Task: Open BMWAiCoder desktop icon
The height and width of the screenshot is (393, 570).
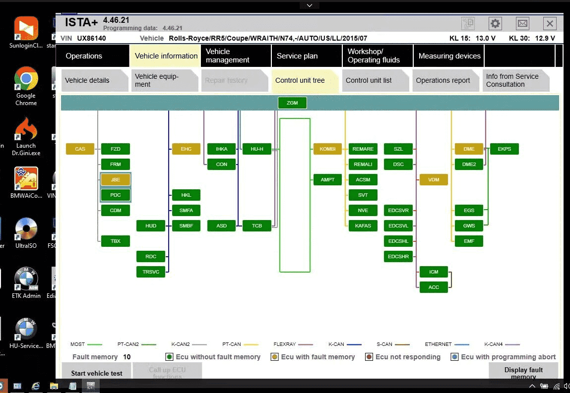Action: 26,183
